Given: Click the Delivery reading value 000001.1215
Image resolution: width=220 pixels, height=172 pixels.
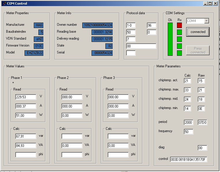Looking at the screenshot, I should pyautogui.click(x=102, y=39).
